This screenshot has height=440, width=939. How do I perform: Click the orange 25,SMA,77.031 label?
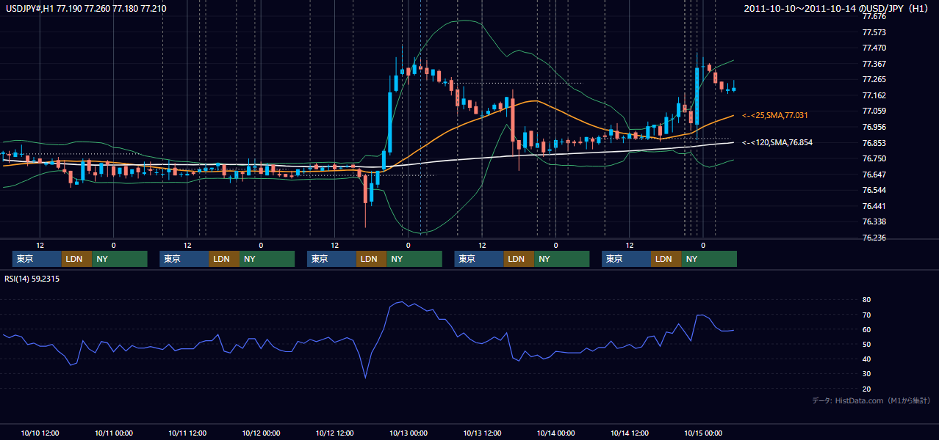pos(777,116)
